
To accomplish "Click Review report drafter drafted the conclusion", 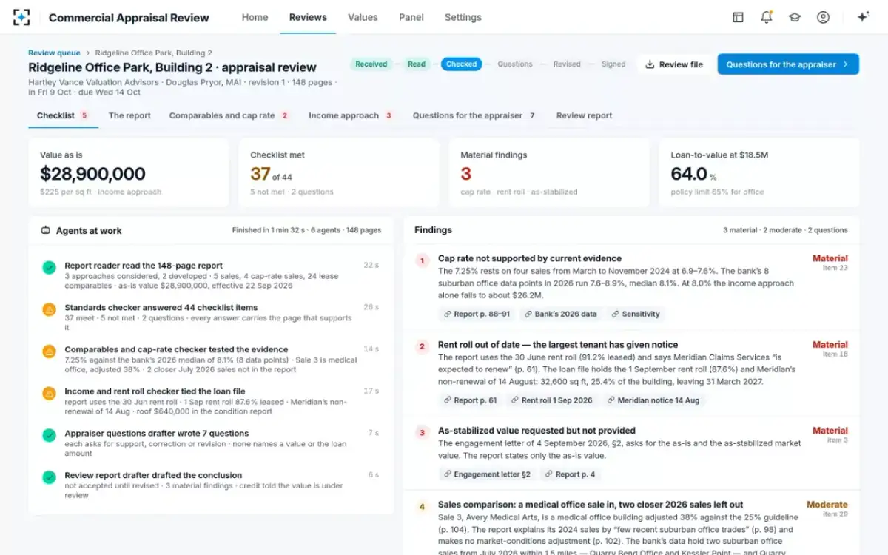I will (x=153, y=475).
